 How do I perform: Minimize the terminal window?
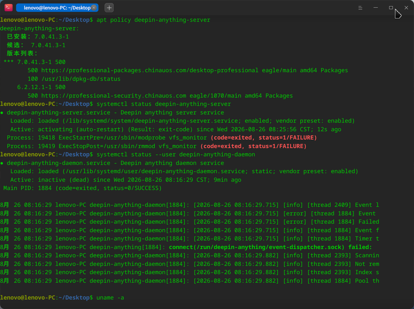click(x=376, y=8)
